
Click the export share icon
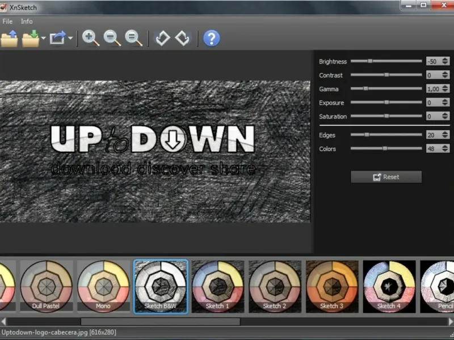[58, 38]
